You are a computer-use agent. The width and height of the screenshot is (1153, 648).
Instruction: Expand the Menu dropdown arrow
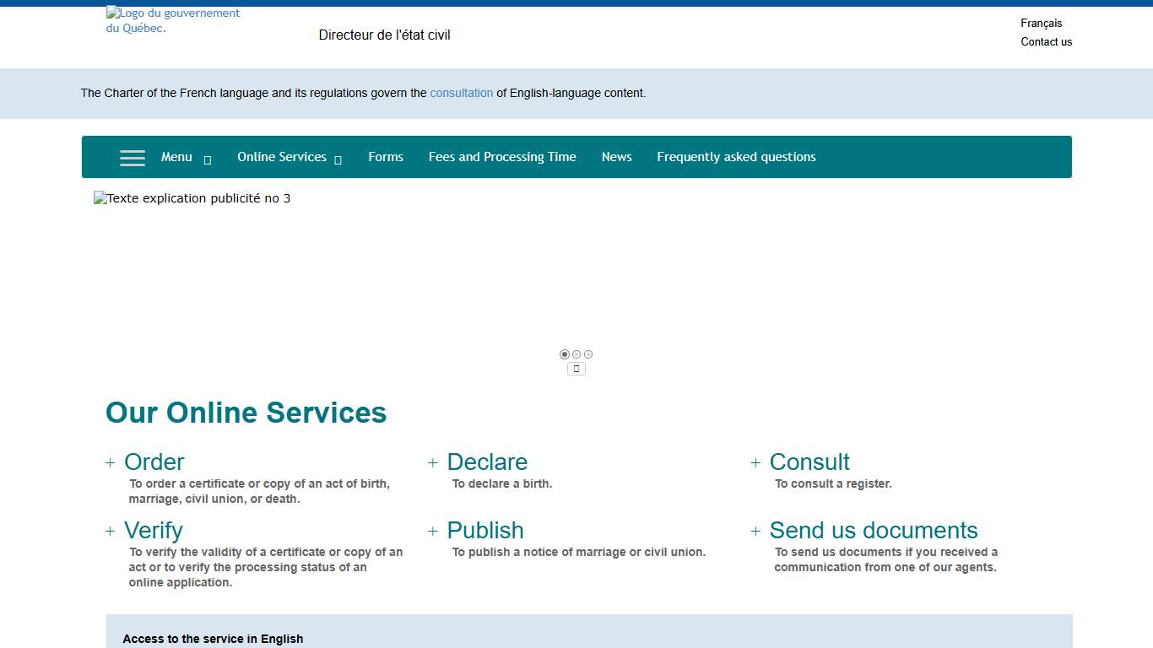click(x=208, y=159)
